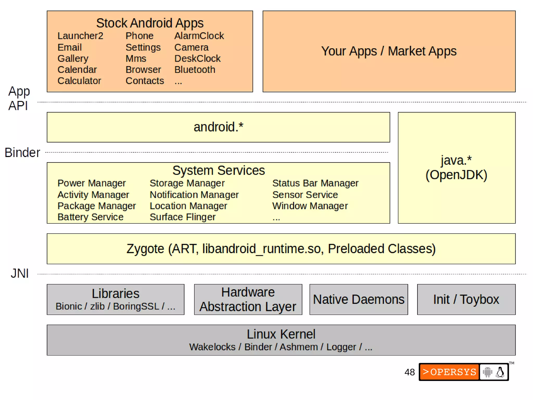Viewport: 533px width, 400px height.
Task: Click the Launcher2 entry in stock apps
Action: [x=80, y=36]
